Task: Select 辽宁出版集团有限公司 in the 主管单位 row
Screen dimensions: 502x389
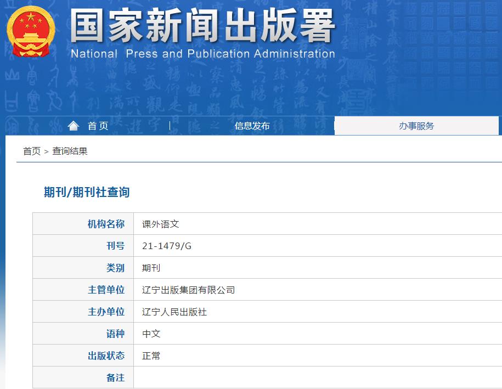Action: coord(188,290)
